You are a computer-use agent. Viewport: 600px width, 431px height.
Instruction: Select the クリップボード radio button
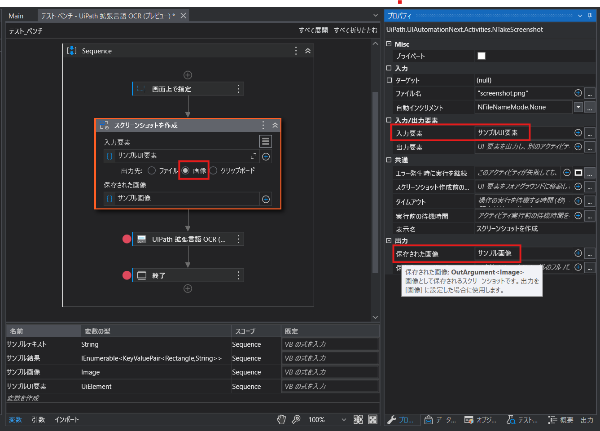coord(213,170)
